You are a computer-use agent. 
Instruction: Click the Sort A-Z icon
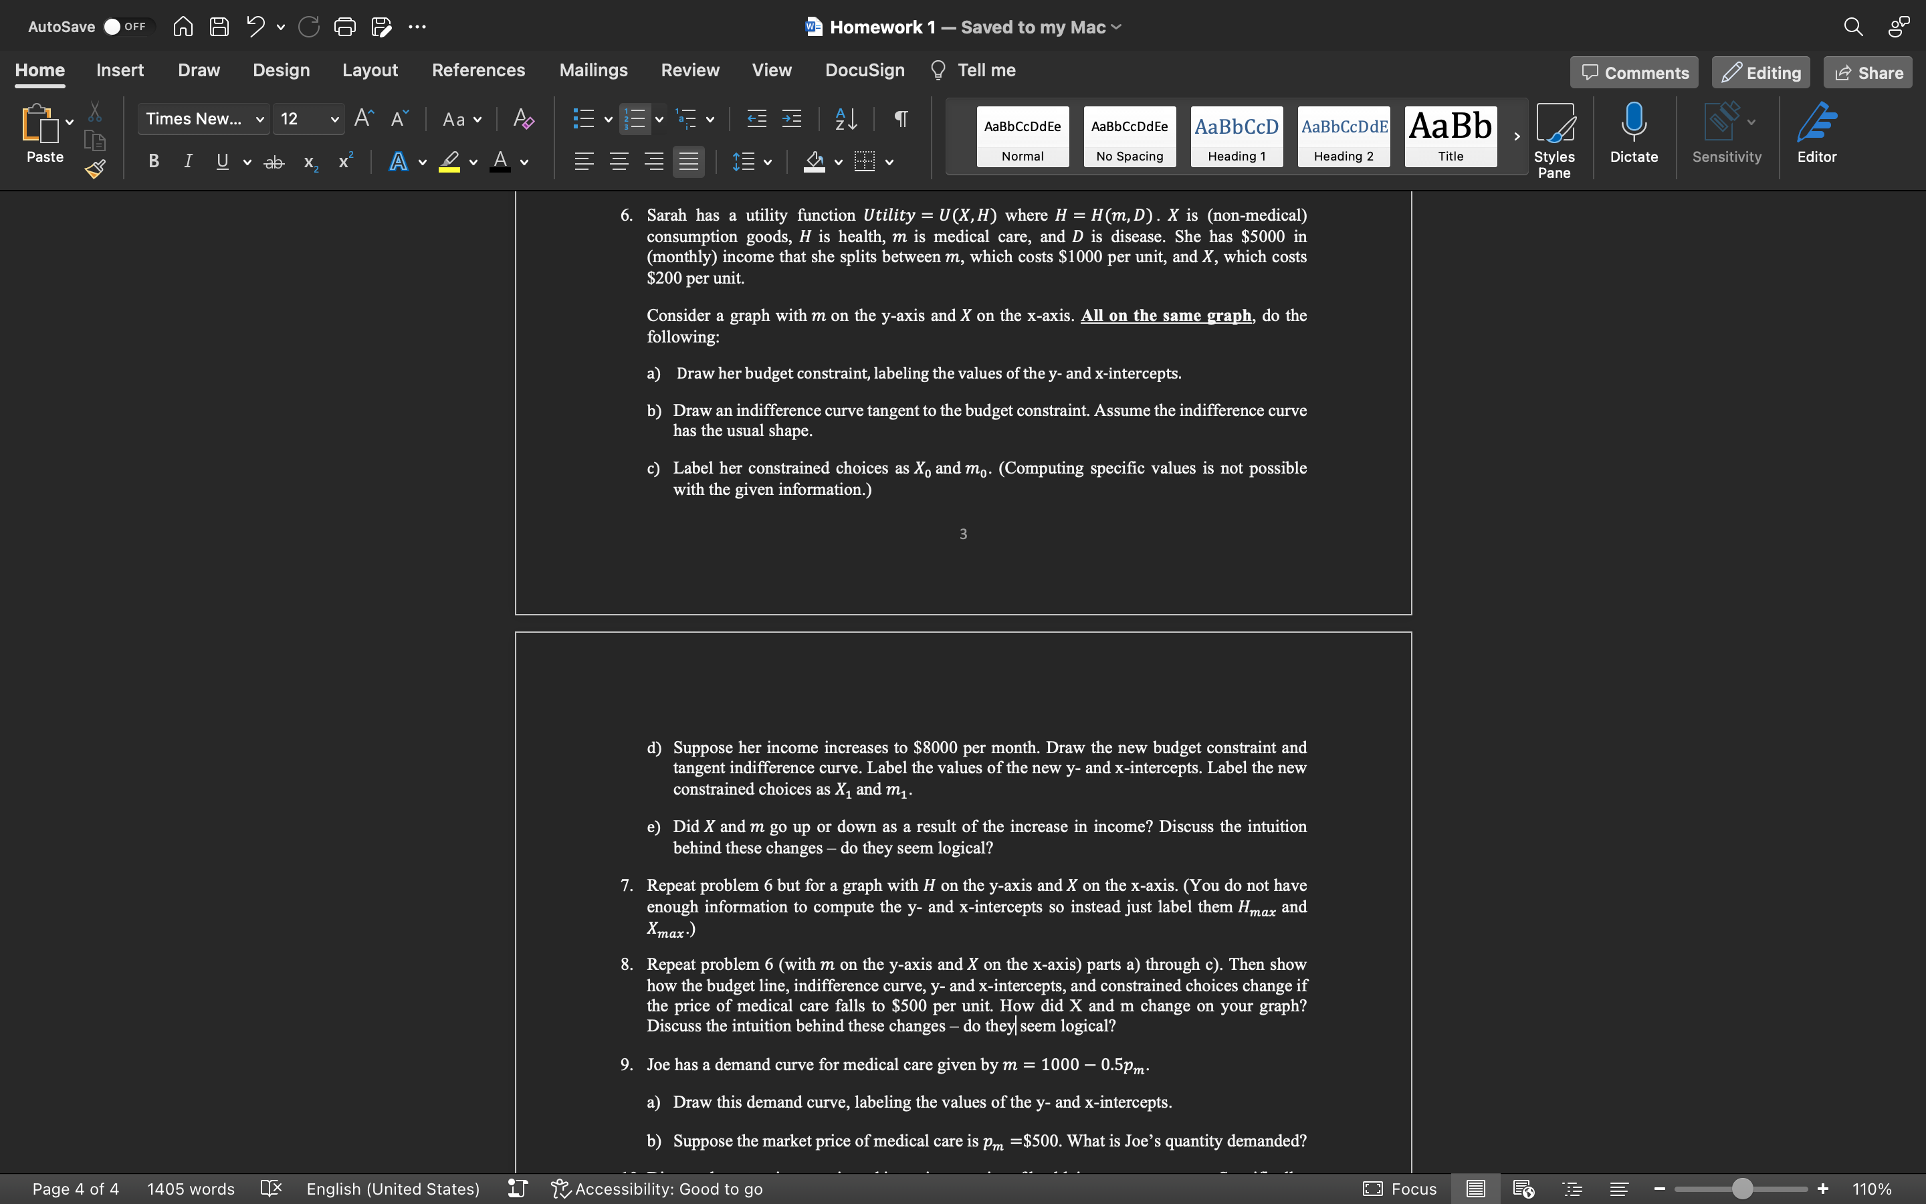[845, 120]
